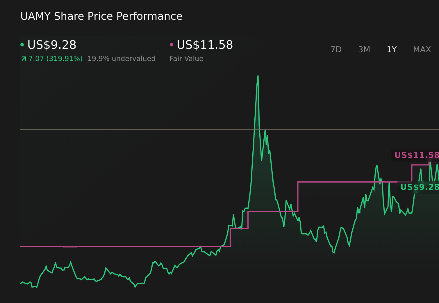The image size is (439, 303).
Task: Click the horizontal threshold line on the chart
Action: pos(145,129)
